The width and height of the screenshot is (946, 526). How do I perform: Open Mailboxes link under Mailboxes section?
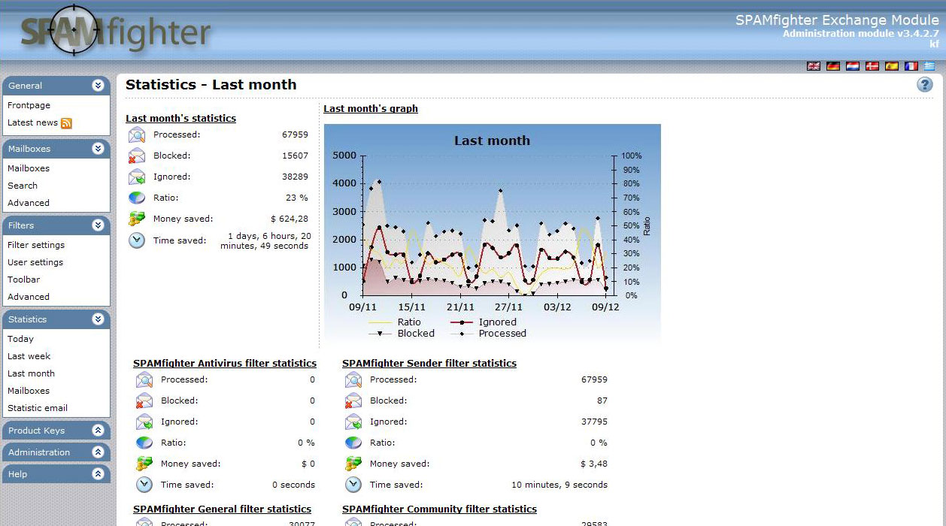29,168
